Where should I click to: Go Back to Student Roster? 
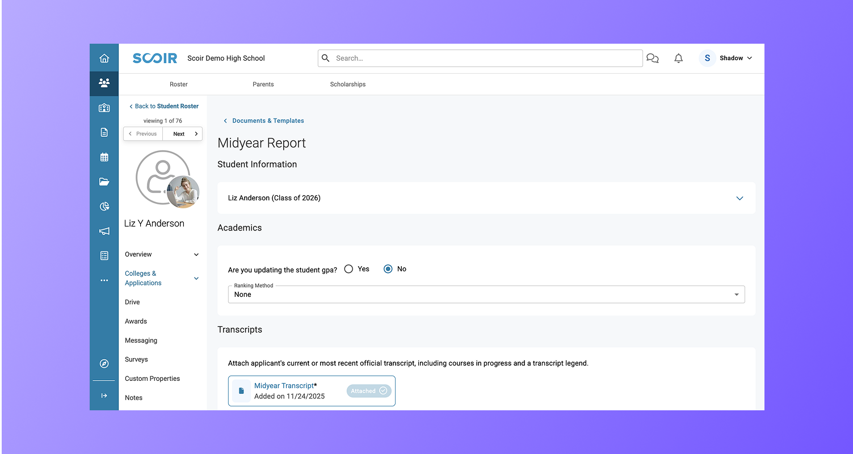tap(163, 106)
